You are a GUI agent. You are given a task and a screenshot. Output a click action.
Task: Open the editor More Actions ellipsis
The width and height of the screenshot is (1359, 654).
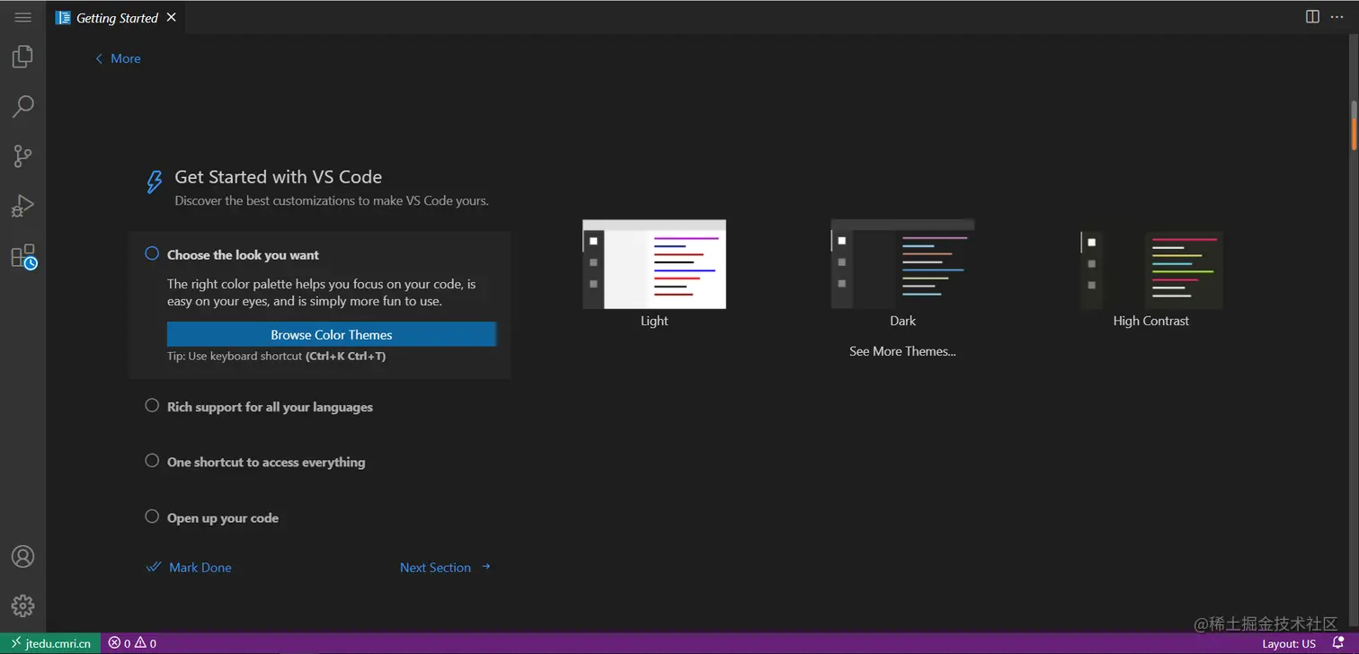[1337, 17]
